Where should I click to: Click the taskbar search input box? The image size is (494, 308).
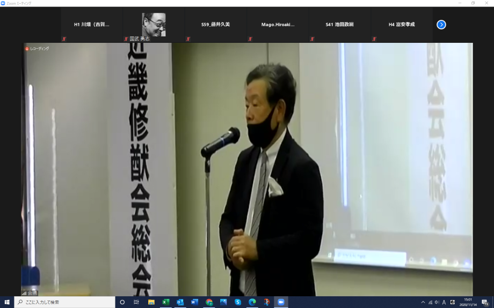coord(64,302)
